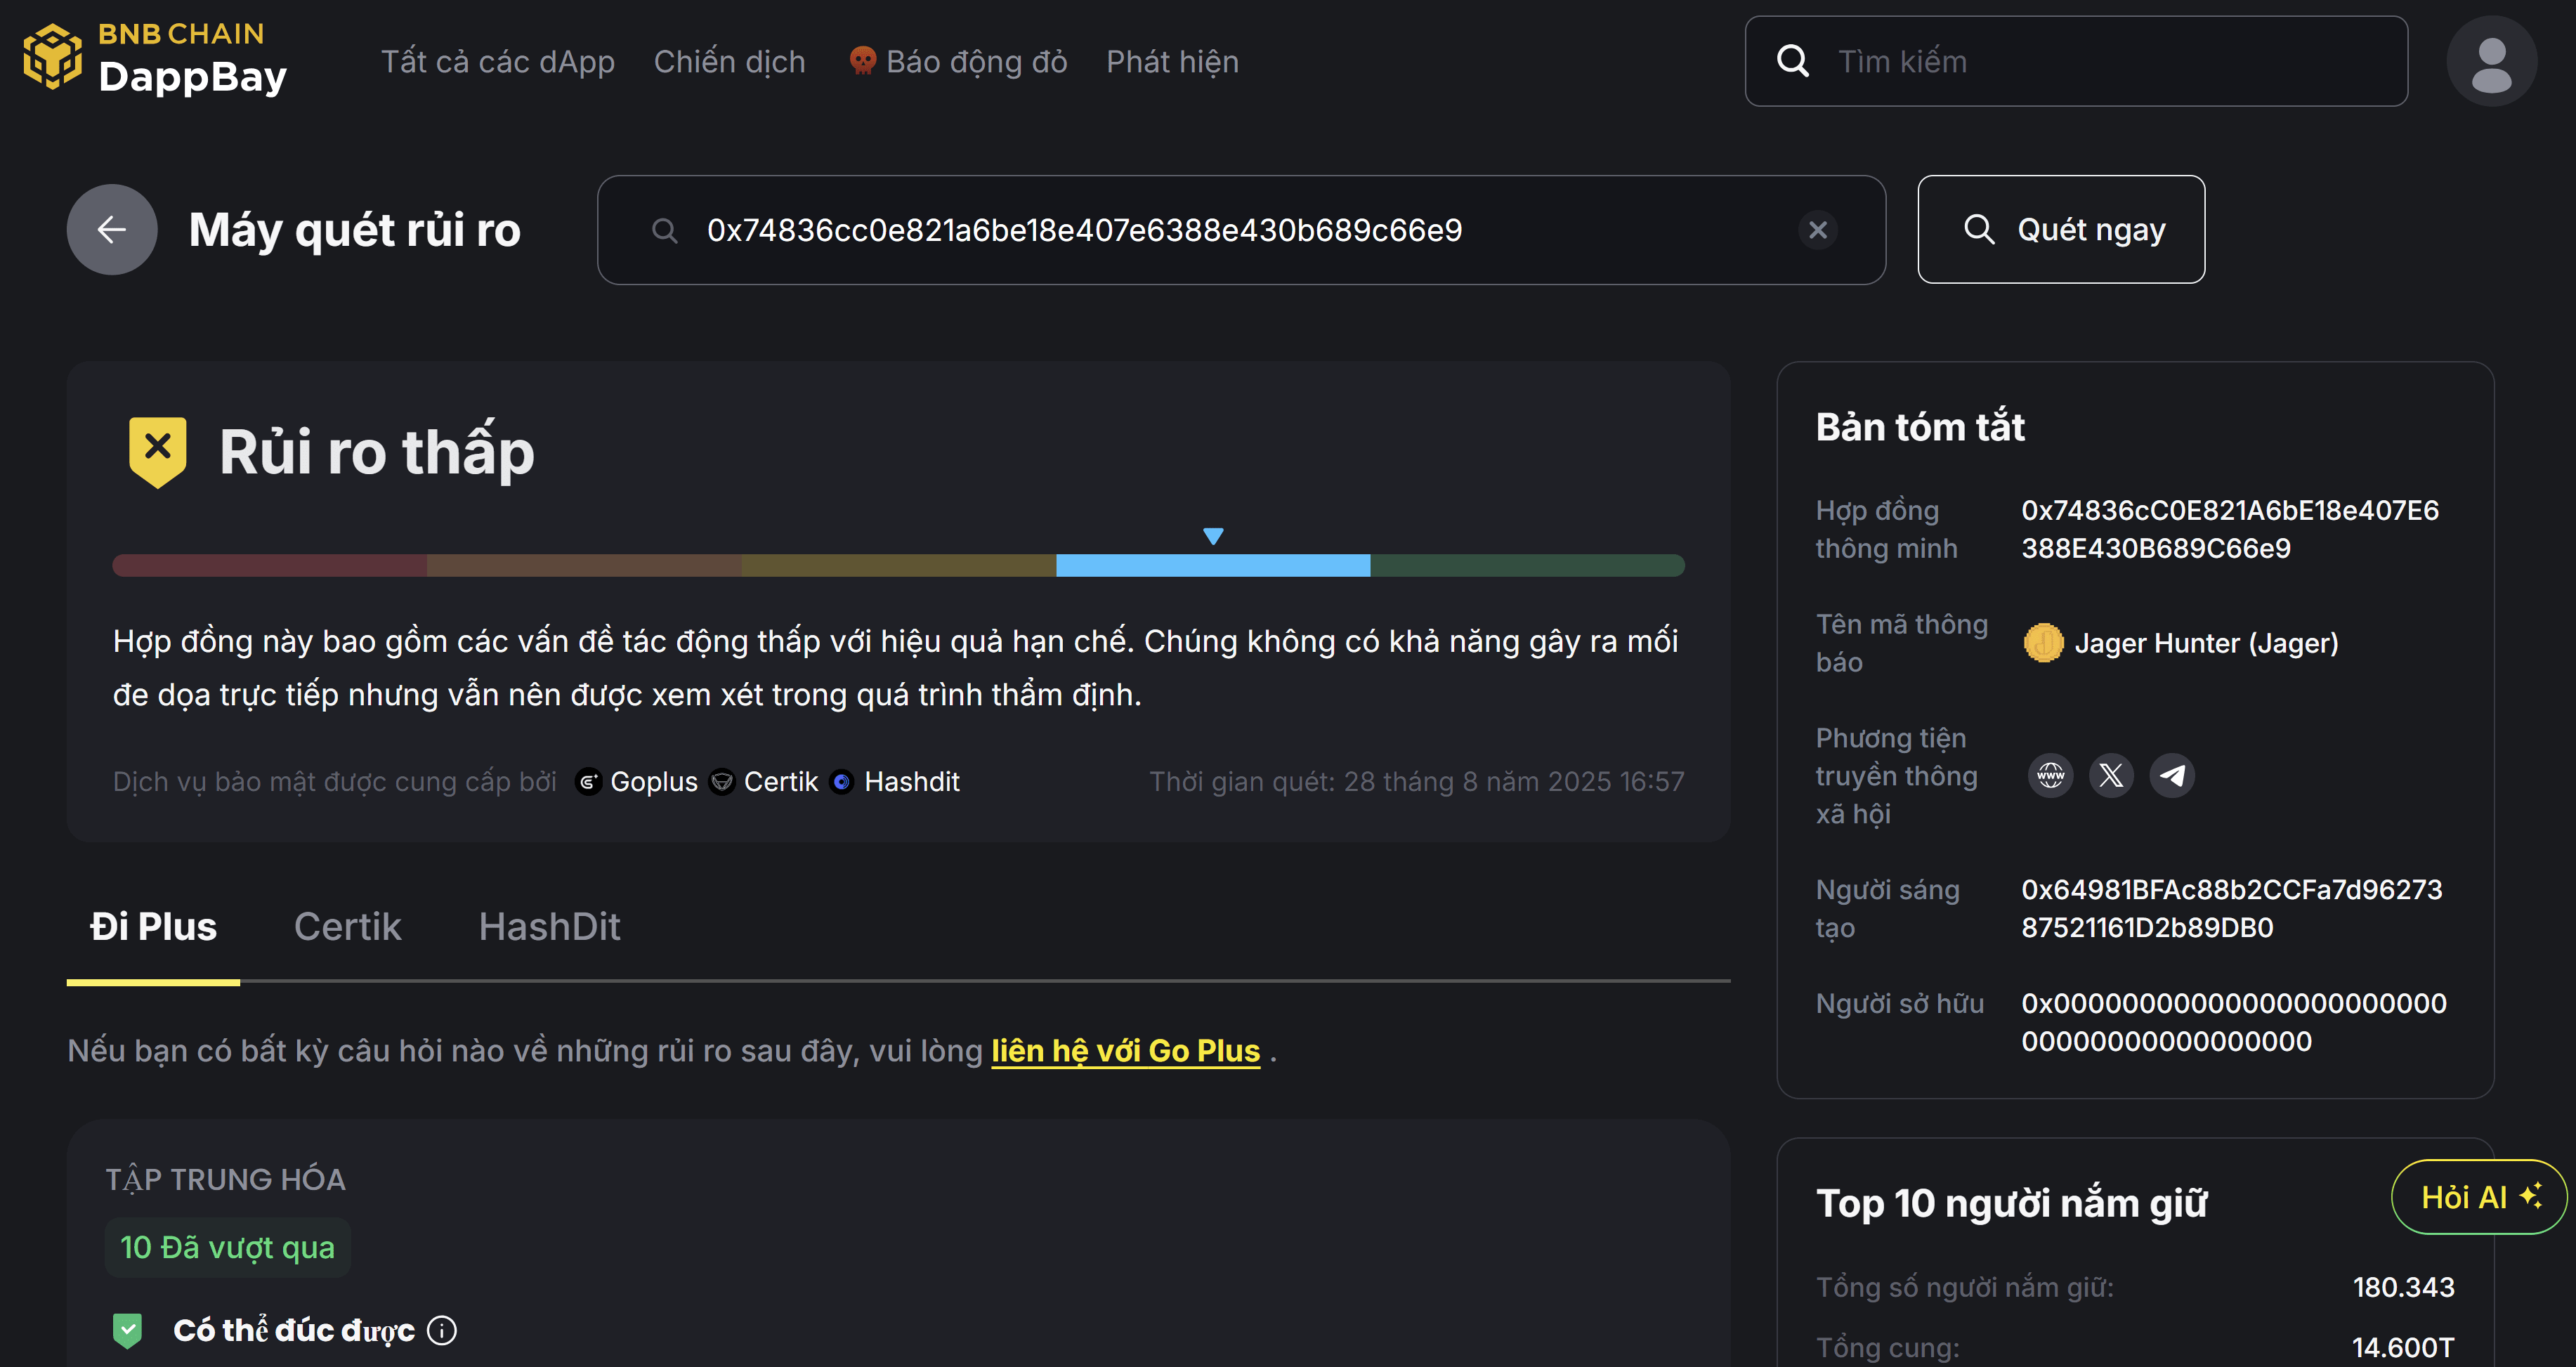Click the magnifier icon in the top search bar
2576x1367 pixels.
(1793, 61)
